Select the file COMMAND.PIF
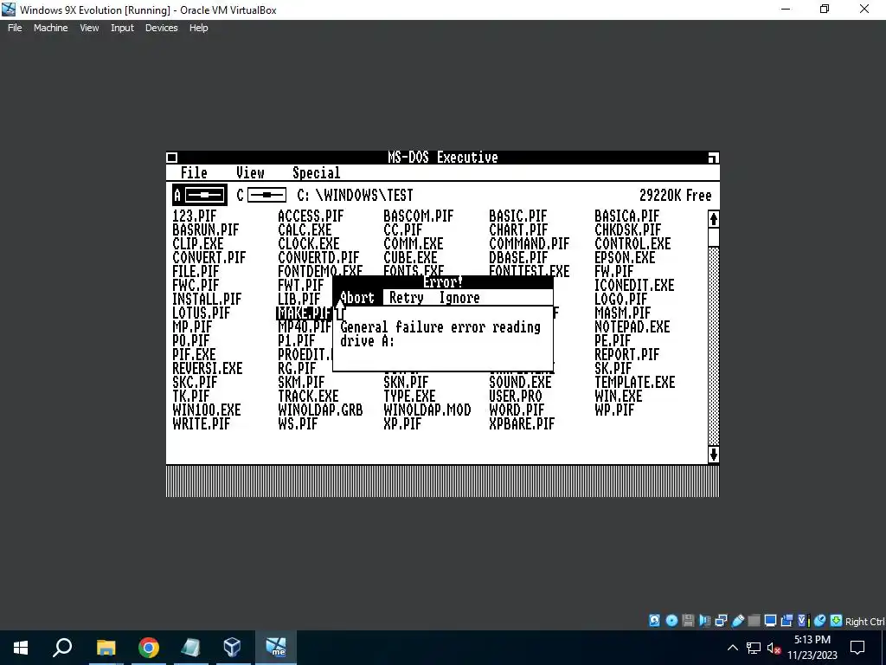Screen dimensions: 886x665 pyautogui.click(x=529, y=243)
